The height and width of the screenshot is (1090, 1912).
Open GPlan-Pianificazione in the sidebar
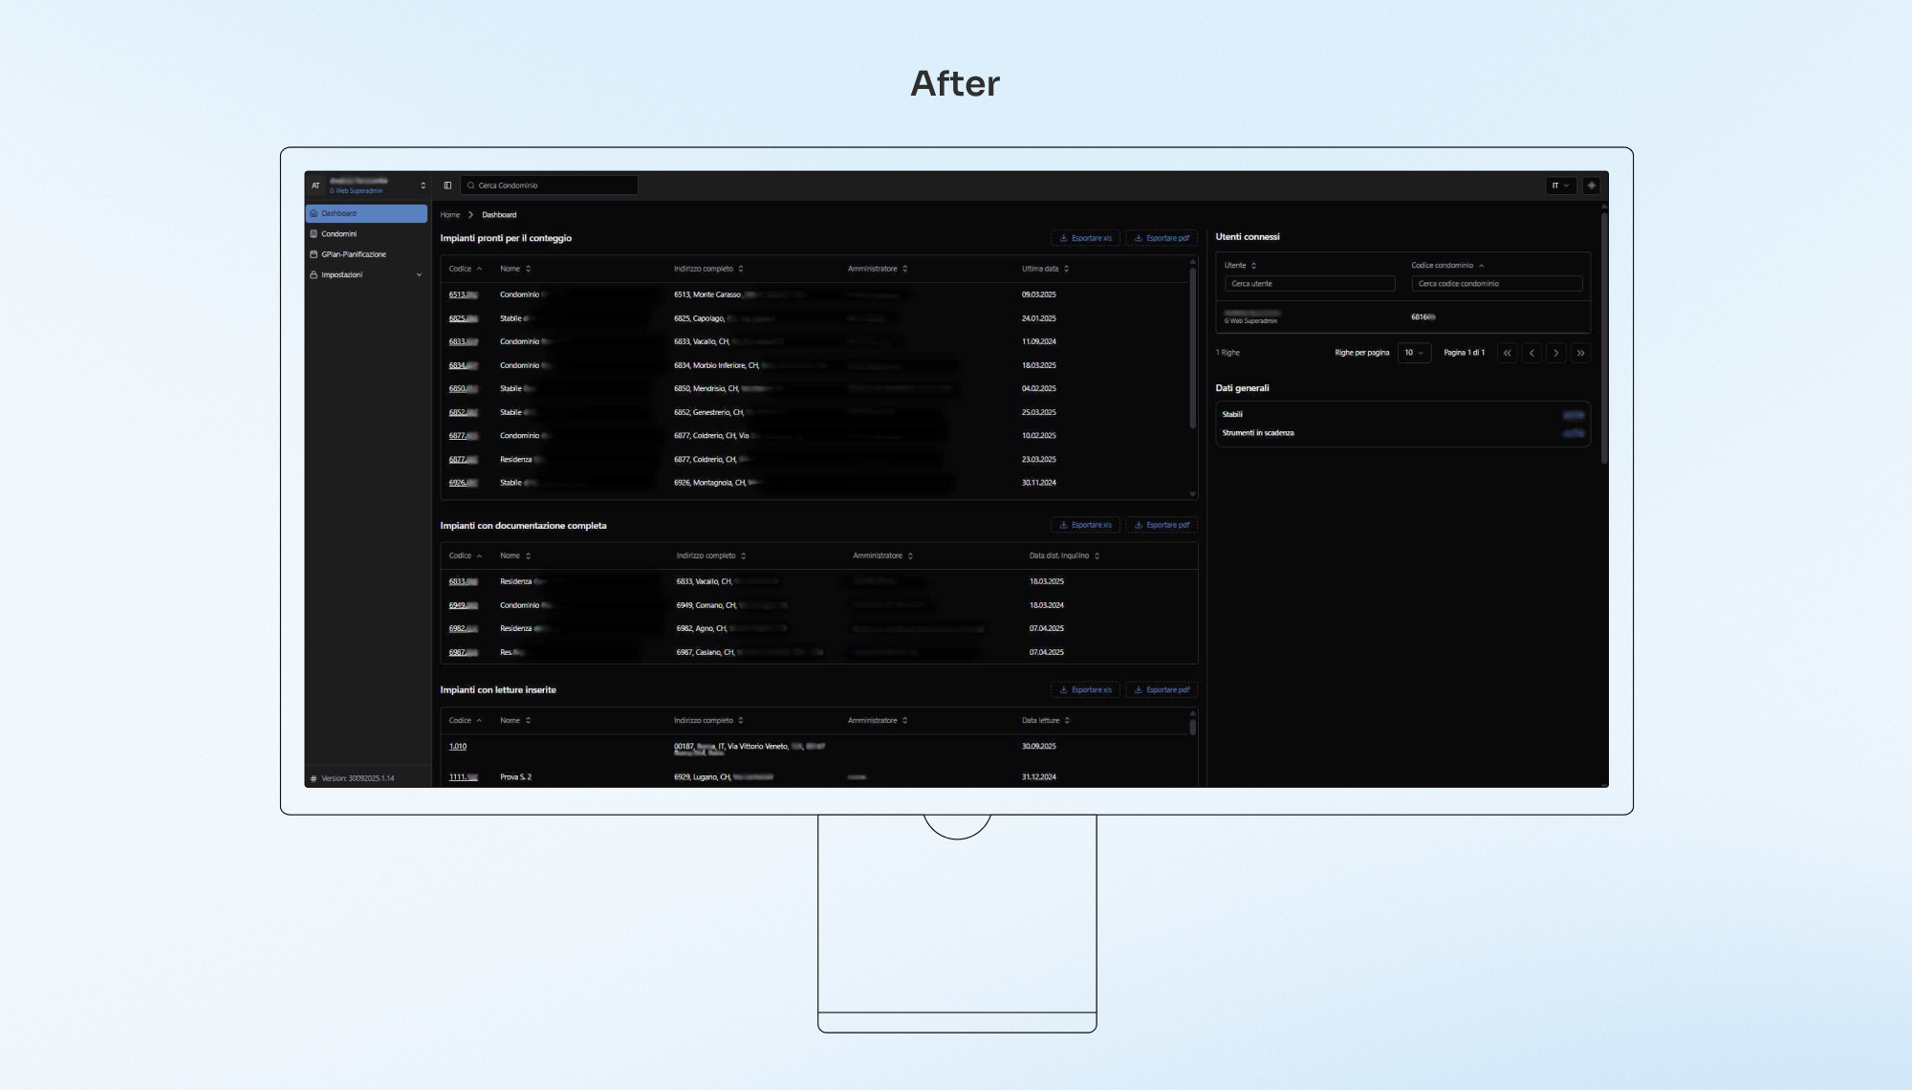(354, 254)
